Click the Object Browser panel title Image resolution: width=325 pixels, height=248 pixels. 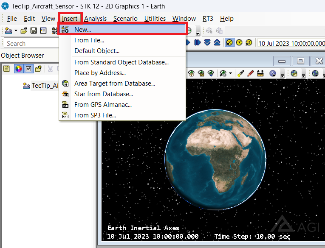coord(23,56)
